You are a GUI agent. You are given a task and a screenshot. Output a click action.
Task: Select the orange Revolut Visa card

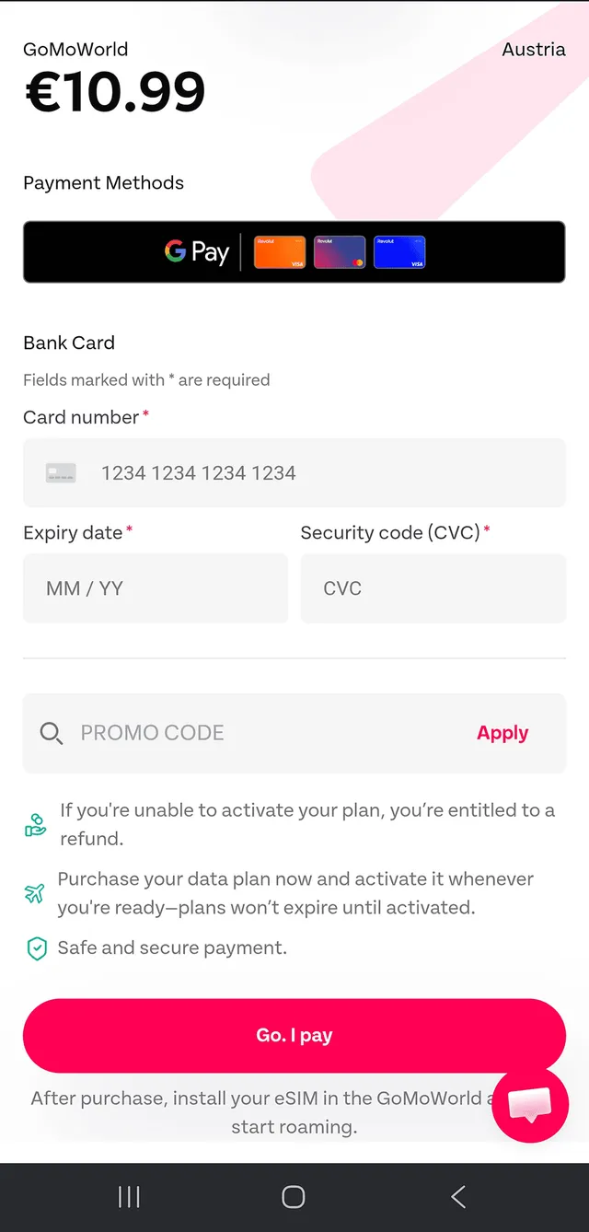pos(279,250)
